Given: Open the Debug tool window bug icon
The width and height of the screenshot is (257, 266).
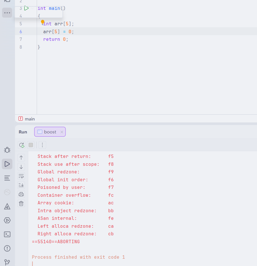Looking at the screenshot, I should [7, 150].
